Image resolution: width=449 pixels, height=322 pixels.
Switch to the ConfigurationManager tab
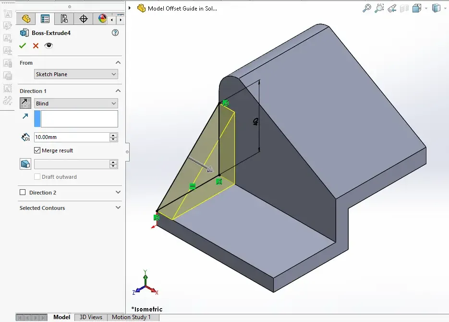click(x=64, y=19)
